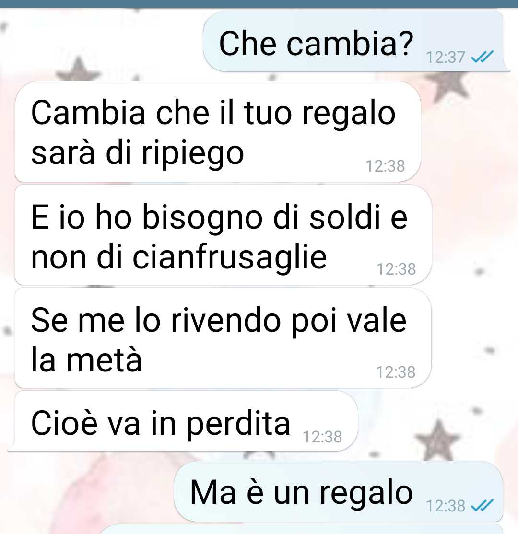
Task: Select the "Cioè va in perdita" message bubble
Action: (x=187, y=421)
